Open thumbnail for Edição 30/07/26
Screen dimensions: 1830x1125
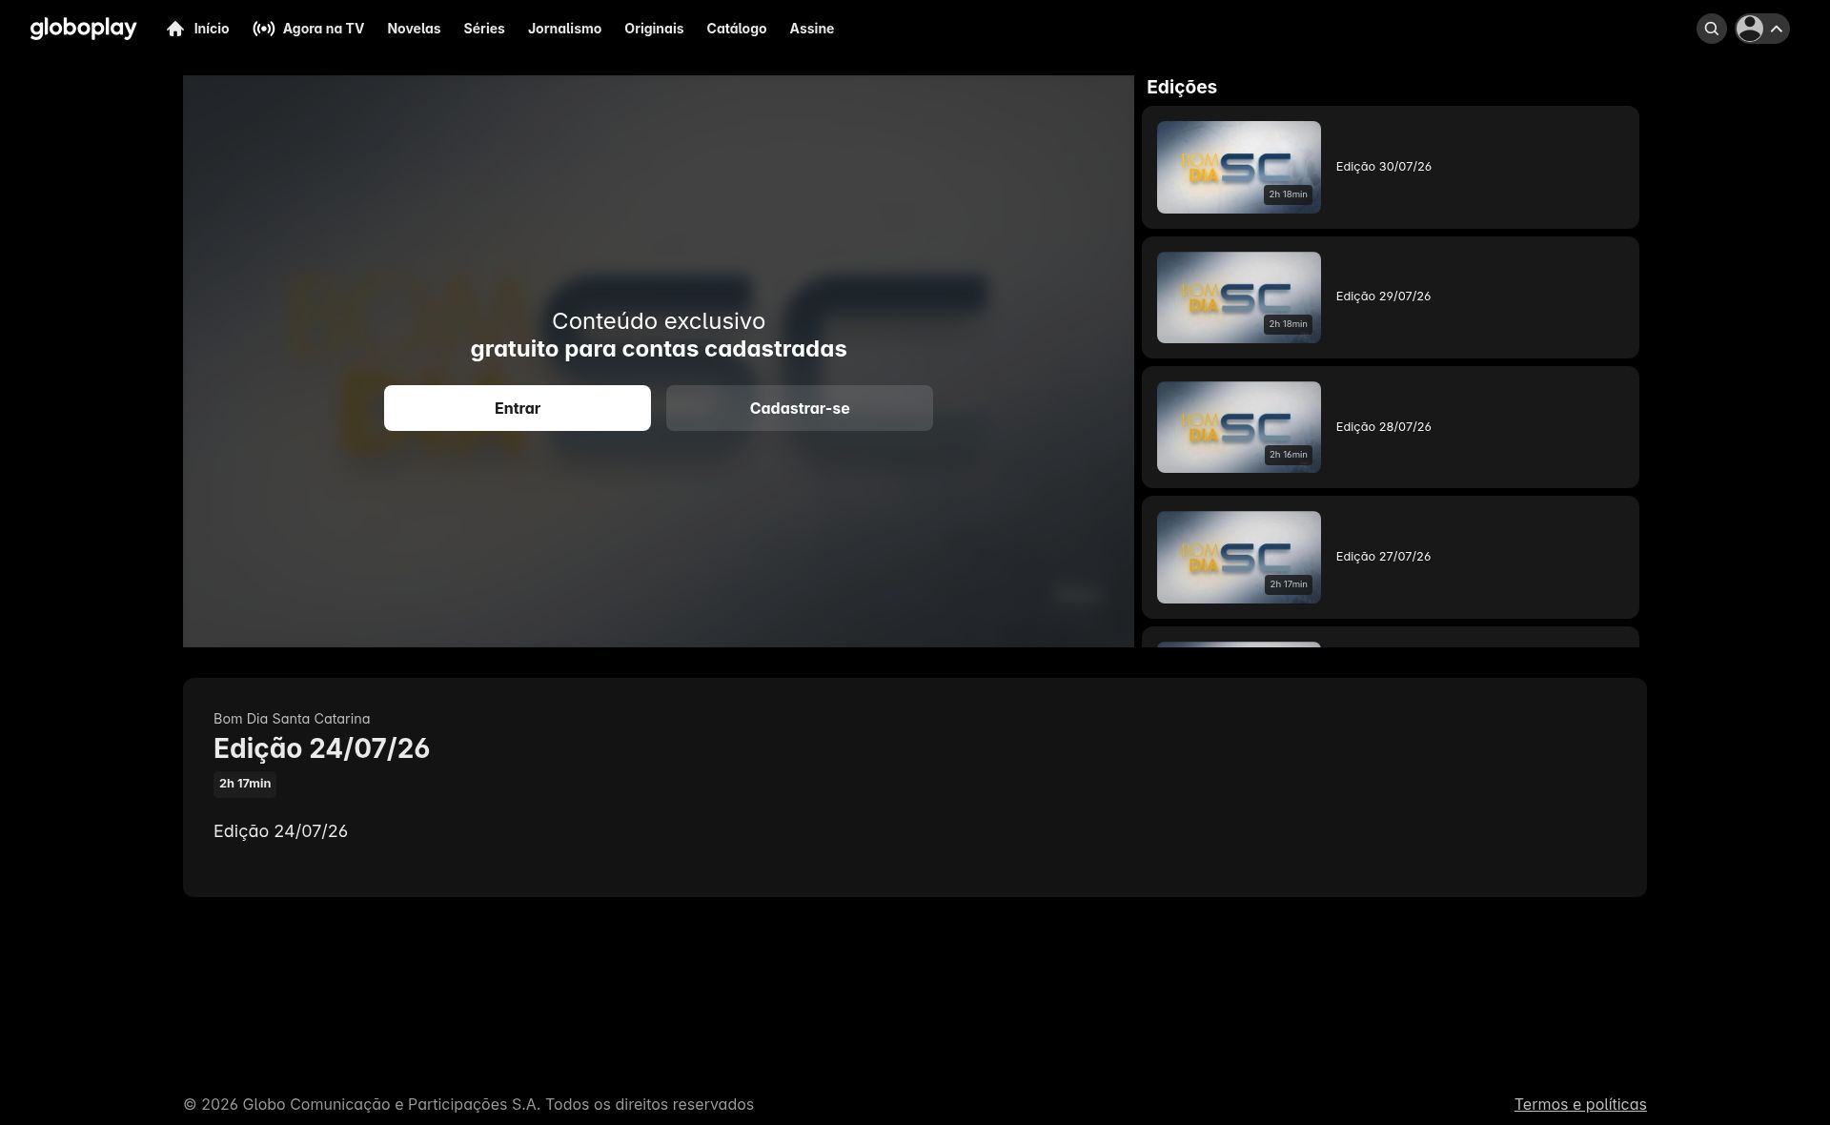tap(1239, 167)
